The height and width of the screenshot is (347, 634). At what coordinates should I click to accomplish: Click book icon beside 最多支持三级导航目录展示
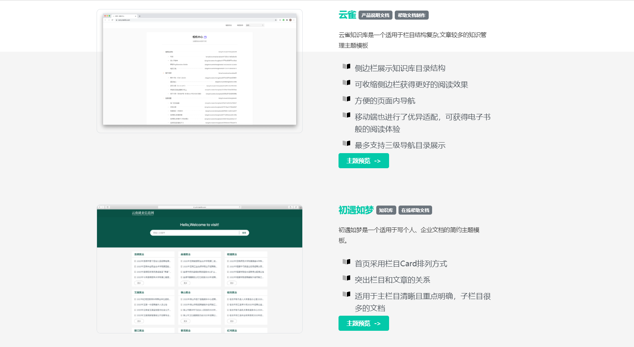coord(346,143)
